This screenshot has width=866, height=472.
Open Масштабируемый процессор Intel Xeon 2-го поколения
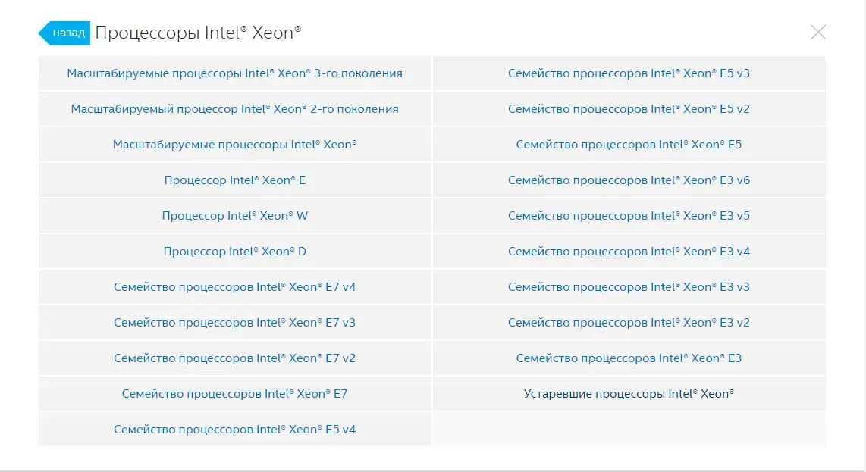click(235, 109)
